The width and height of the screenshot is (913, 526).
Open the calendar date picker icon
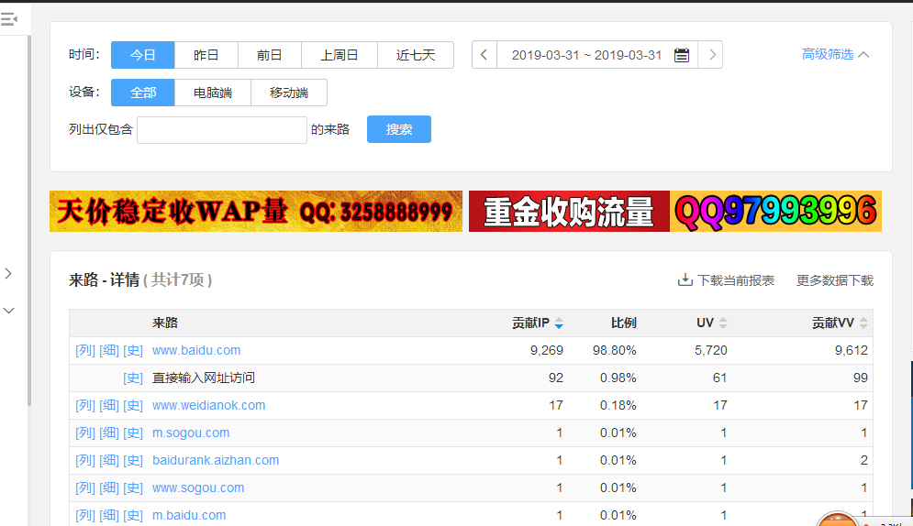[681, 55]
